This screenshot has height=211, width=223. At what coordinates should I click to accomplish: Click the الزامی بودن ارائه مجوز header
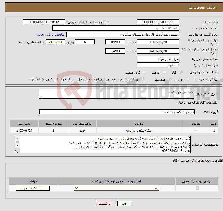pos(197,181)
